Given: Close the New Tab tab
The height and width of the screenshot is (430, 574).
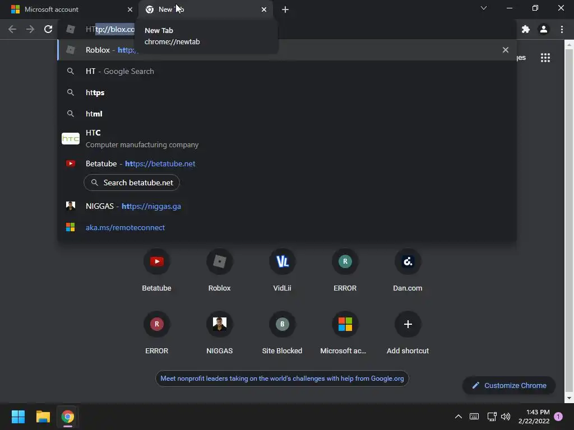Looking at the screenshot, I should pyautogui.click(x=264, y=10).
